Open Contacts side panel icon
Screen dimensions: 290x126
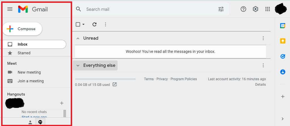[x=283, y=72]
